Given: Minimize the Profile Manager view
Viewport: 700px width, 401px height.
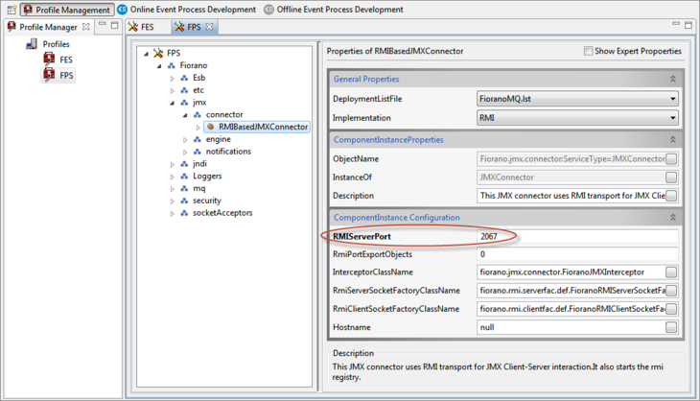Looking at the screenshot, I should [103, 24].
